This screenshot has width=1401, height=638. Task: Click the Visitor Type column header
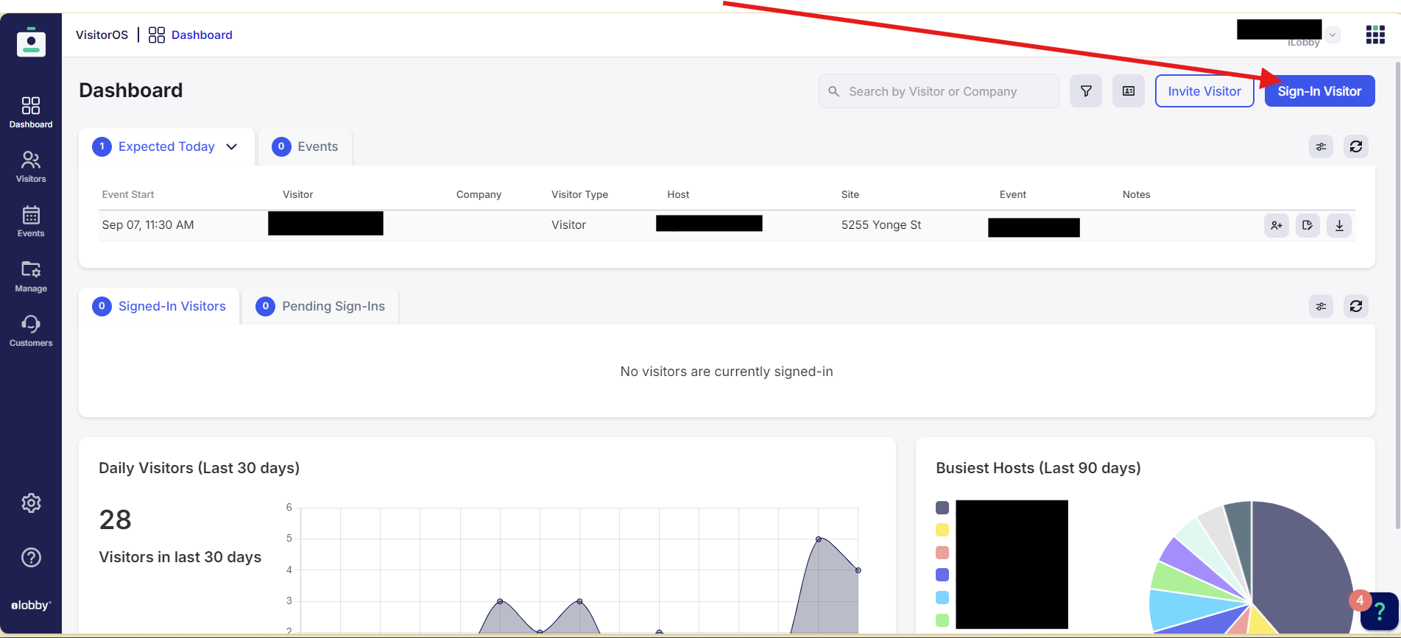click(580, 194)
